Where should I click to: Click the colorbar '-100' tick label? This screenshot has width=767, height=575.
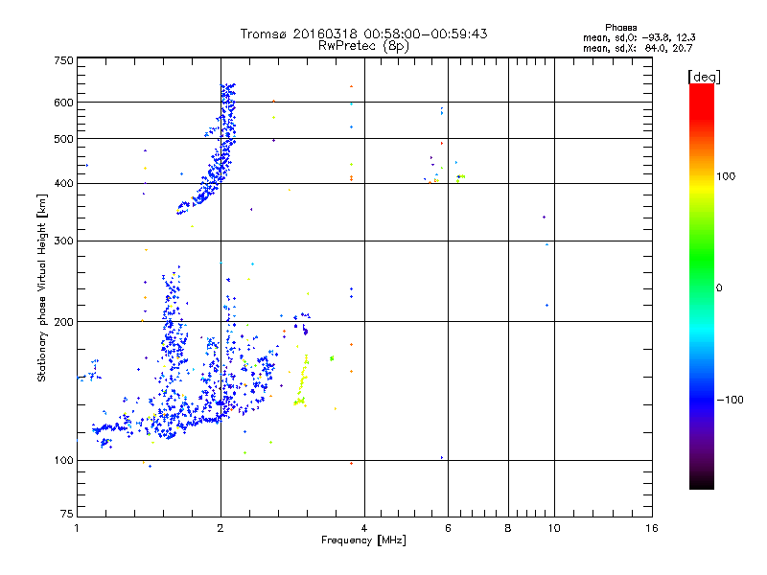click(x=730, y=400)
